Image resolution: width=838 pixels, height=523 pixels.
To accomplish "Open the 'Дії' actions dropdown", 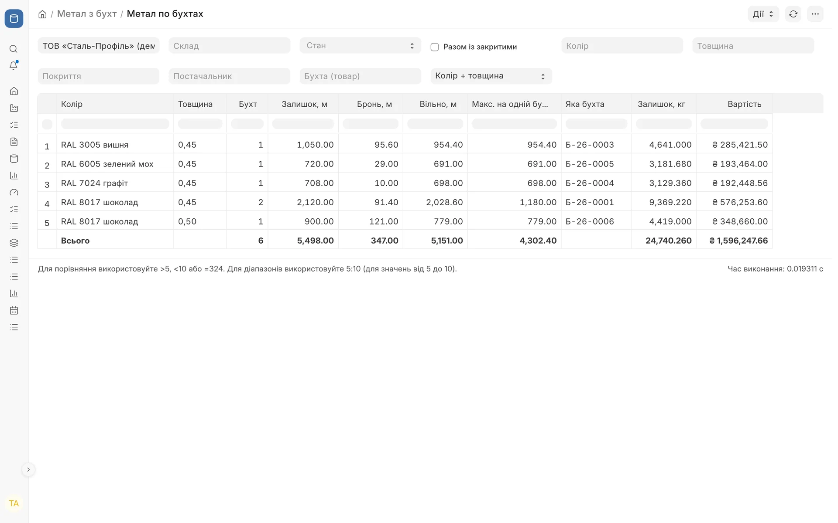I will click(763, 14).
